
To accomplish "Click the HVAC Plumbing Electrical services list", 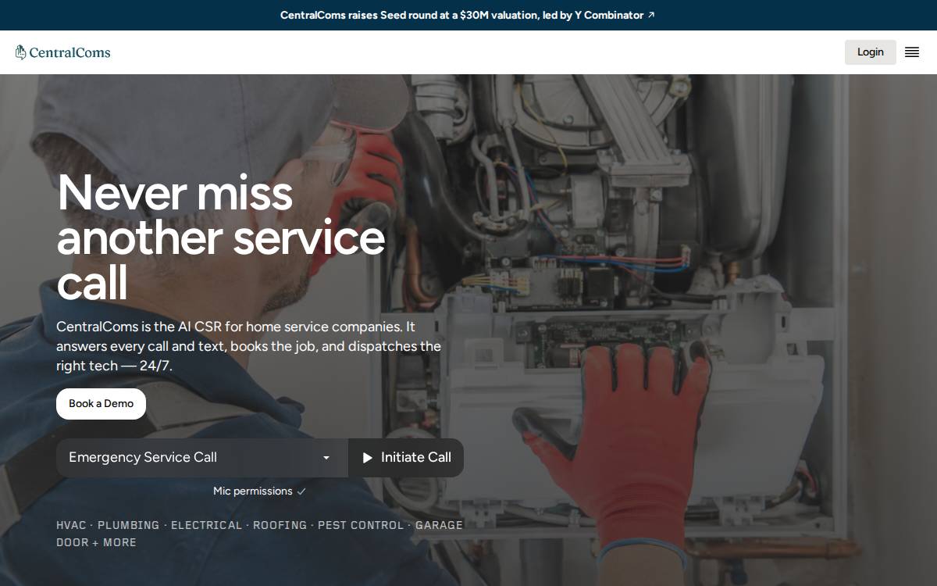I will (x=259, y=534).
